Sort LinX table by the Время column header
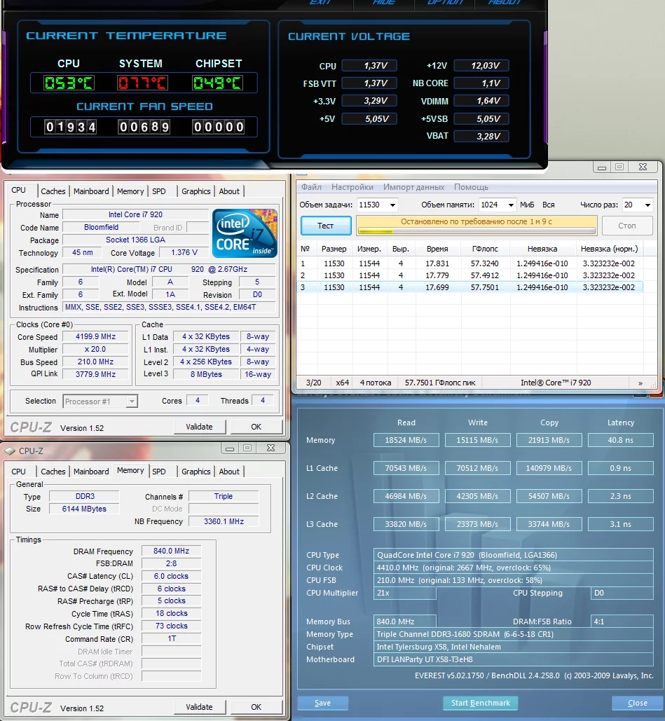This screenshot has height=721, width=665. (x=437, y=249)
